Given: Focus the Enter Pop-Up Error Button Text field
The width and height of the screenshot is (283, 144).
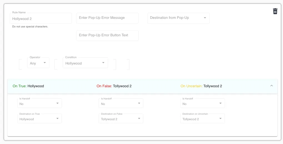Looking at the screenshot, I should [107, 35].
